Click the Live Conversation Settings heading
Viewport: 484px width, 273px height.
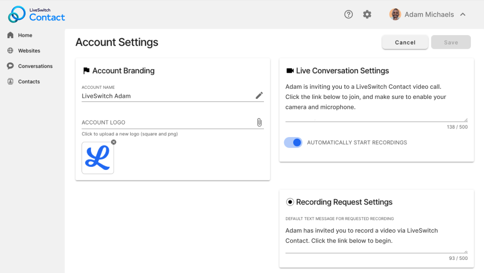tap(342, 71)
